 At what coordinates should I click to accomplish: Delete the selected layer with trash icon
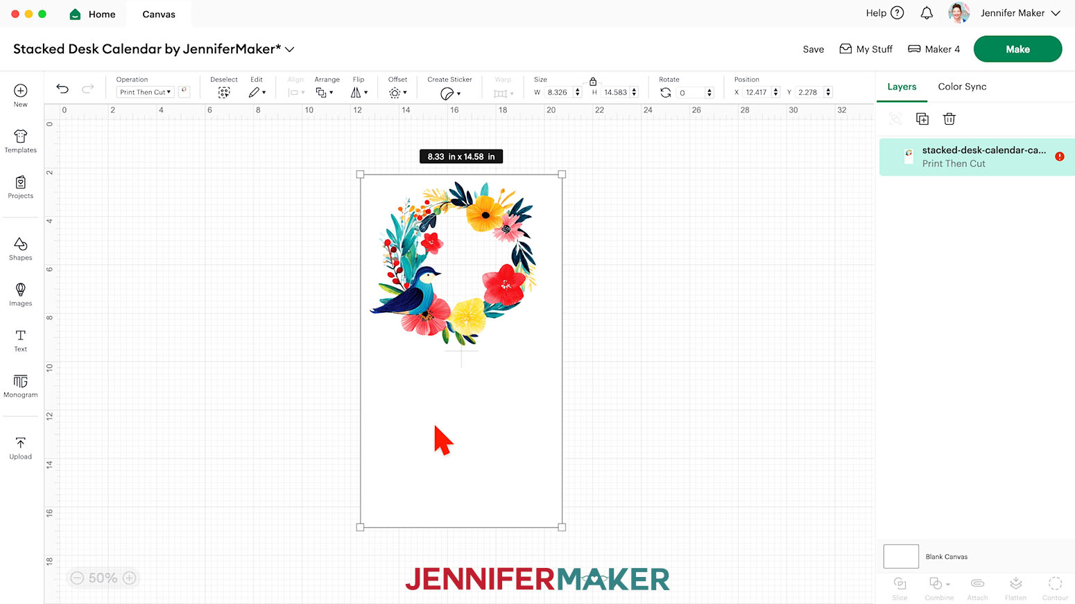point(949,119)
